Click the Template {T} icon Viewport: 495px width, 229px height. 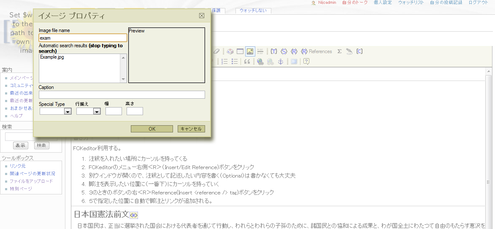click(x=274, y=51)
